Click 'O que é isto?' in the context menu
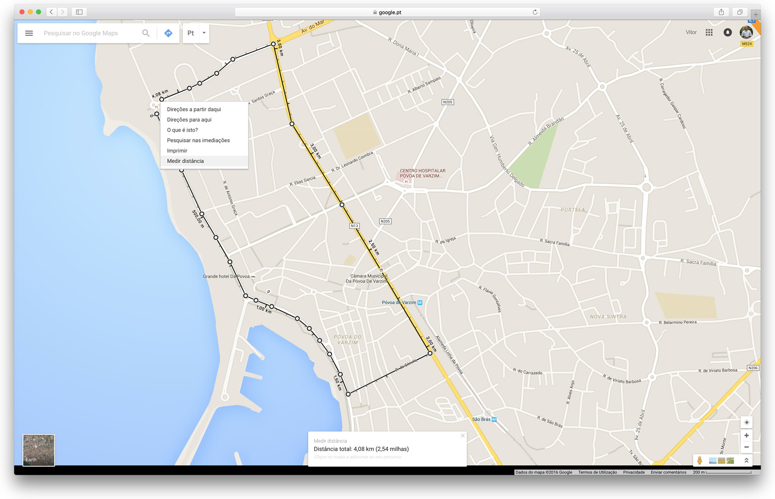 [182, 130]
